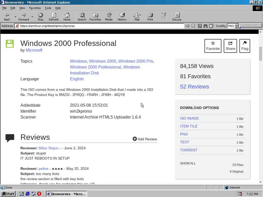Open the Edit menu
Image resolution: width=263 pixels, height=197 pixels.
point(13,8)
